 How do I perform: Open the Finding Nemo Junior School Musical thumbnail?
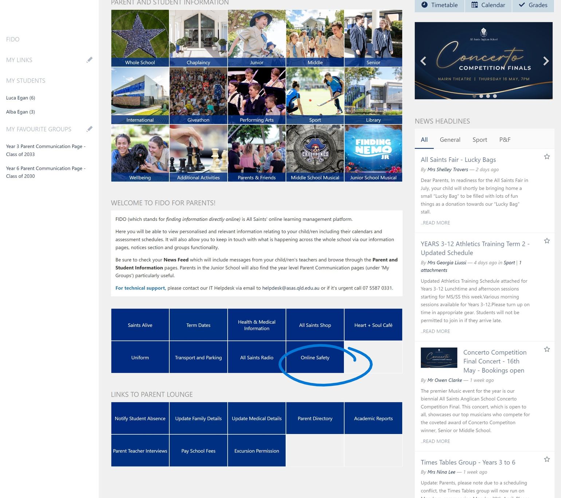point(373,153)
